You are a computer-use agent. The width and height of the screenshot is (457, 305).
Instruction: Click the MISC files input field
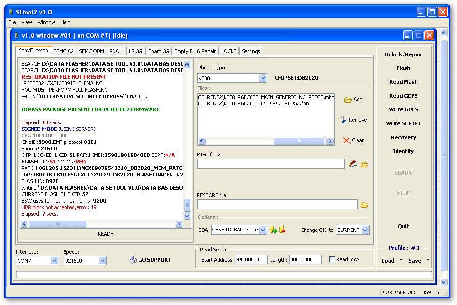tap(271, 164)
